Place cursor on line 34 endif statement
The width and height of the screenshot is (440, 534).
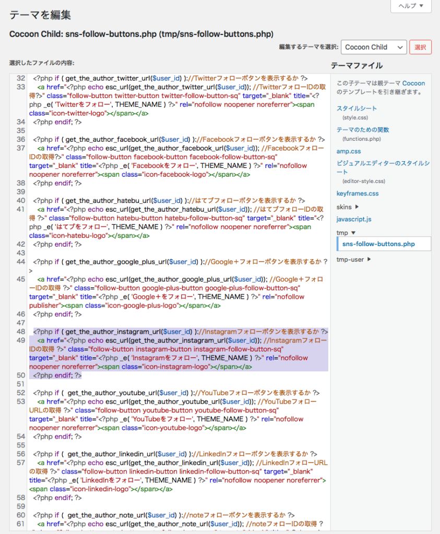(57, 122)
